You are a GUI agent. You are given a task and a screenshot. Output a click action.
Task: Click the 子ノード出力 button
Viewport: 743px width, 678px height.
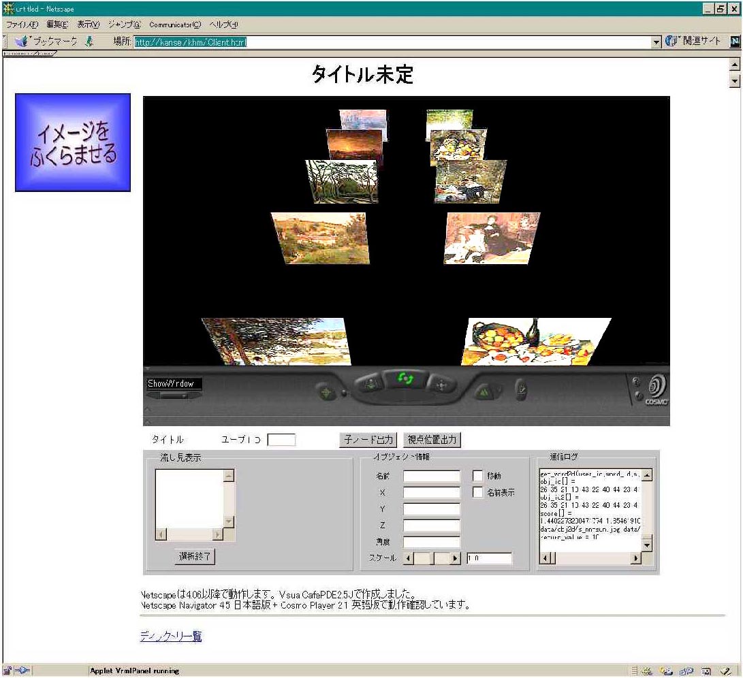(368, 440)
